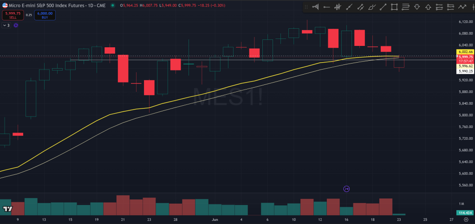
Task: Select the brush drawing tool
Action: tap(372, 7)
